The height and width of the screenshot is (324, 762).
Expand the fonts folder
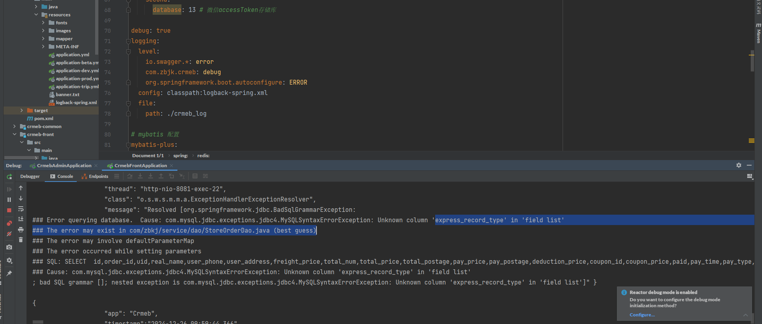[43, 23]
